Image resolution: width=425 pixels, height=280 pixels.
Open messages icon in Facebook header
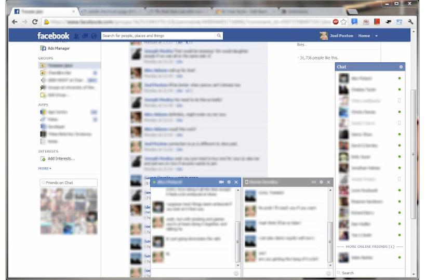pos(85,36)
